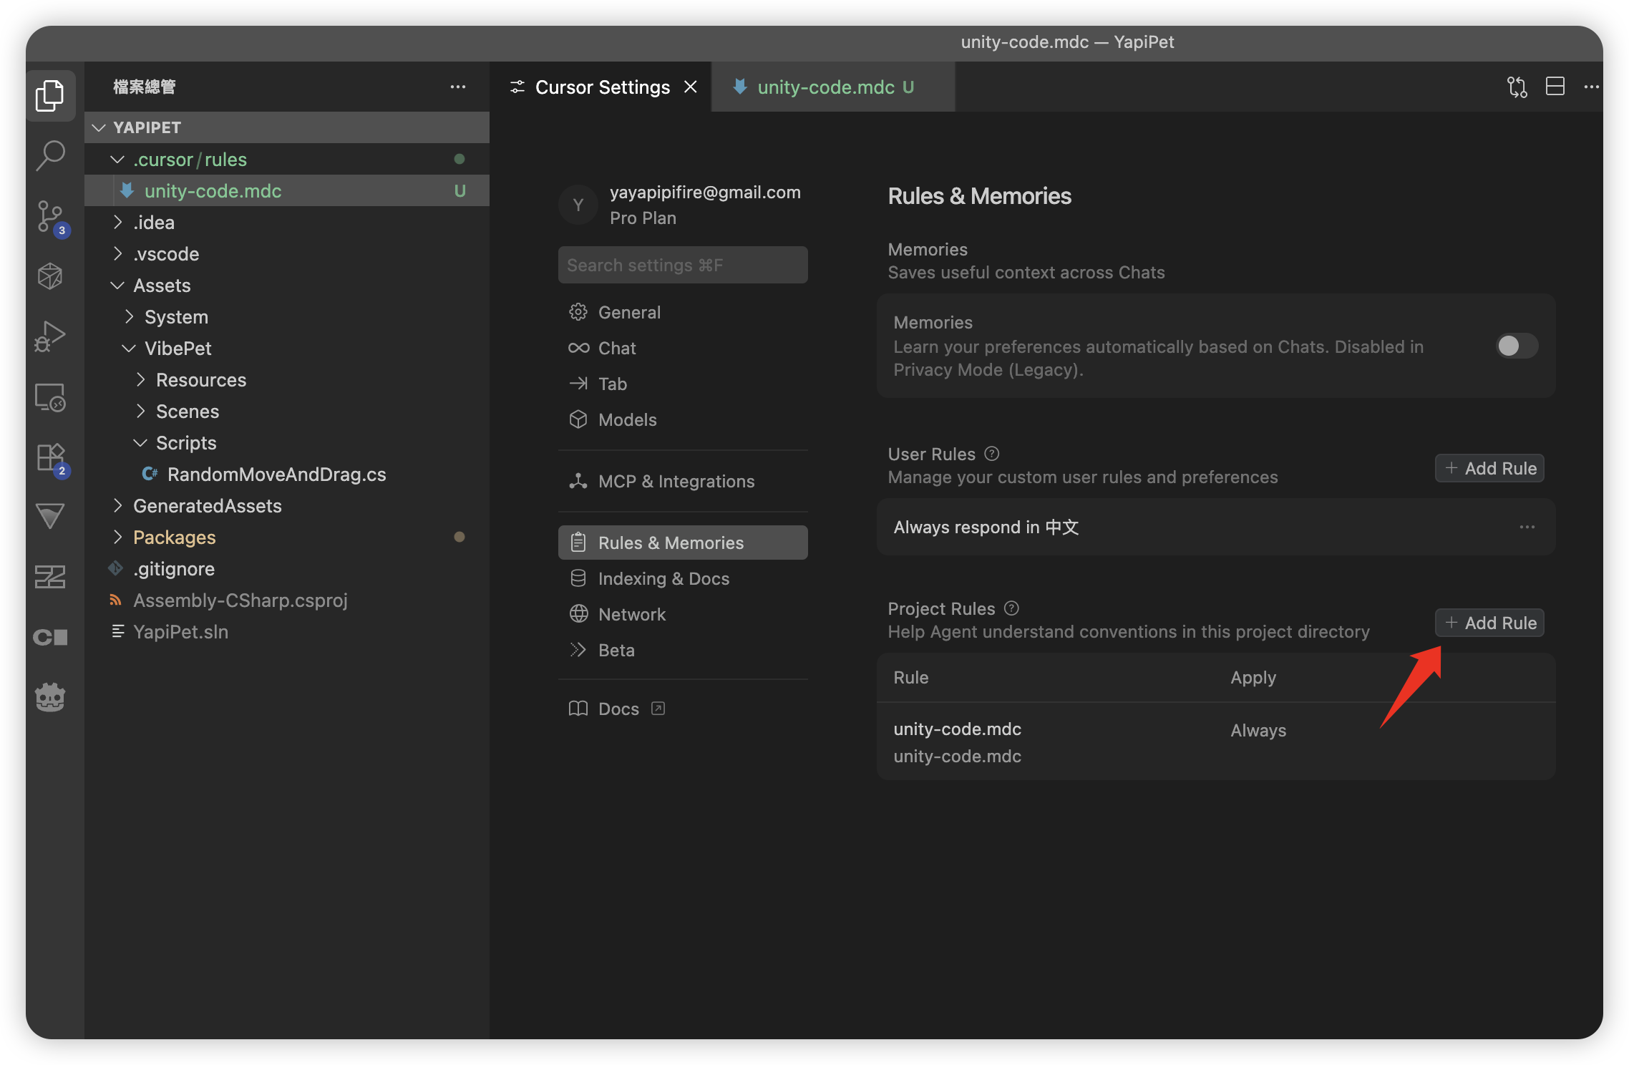
Task: Open the stacked layout icon in activity bar
Action: pos(50,576)
